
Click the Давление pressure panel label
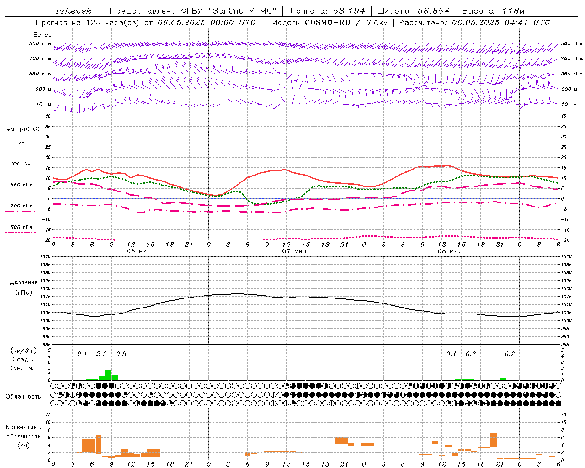click(x=24, y=282)
